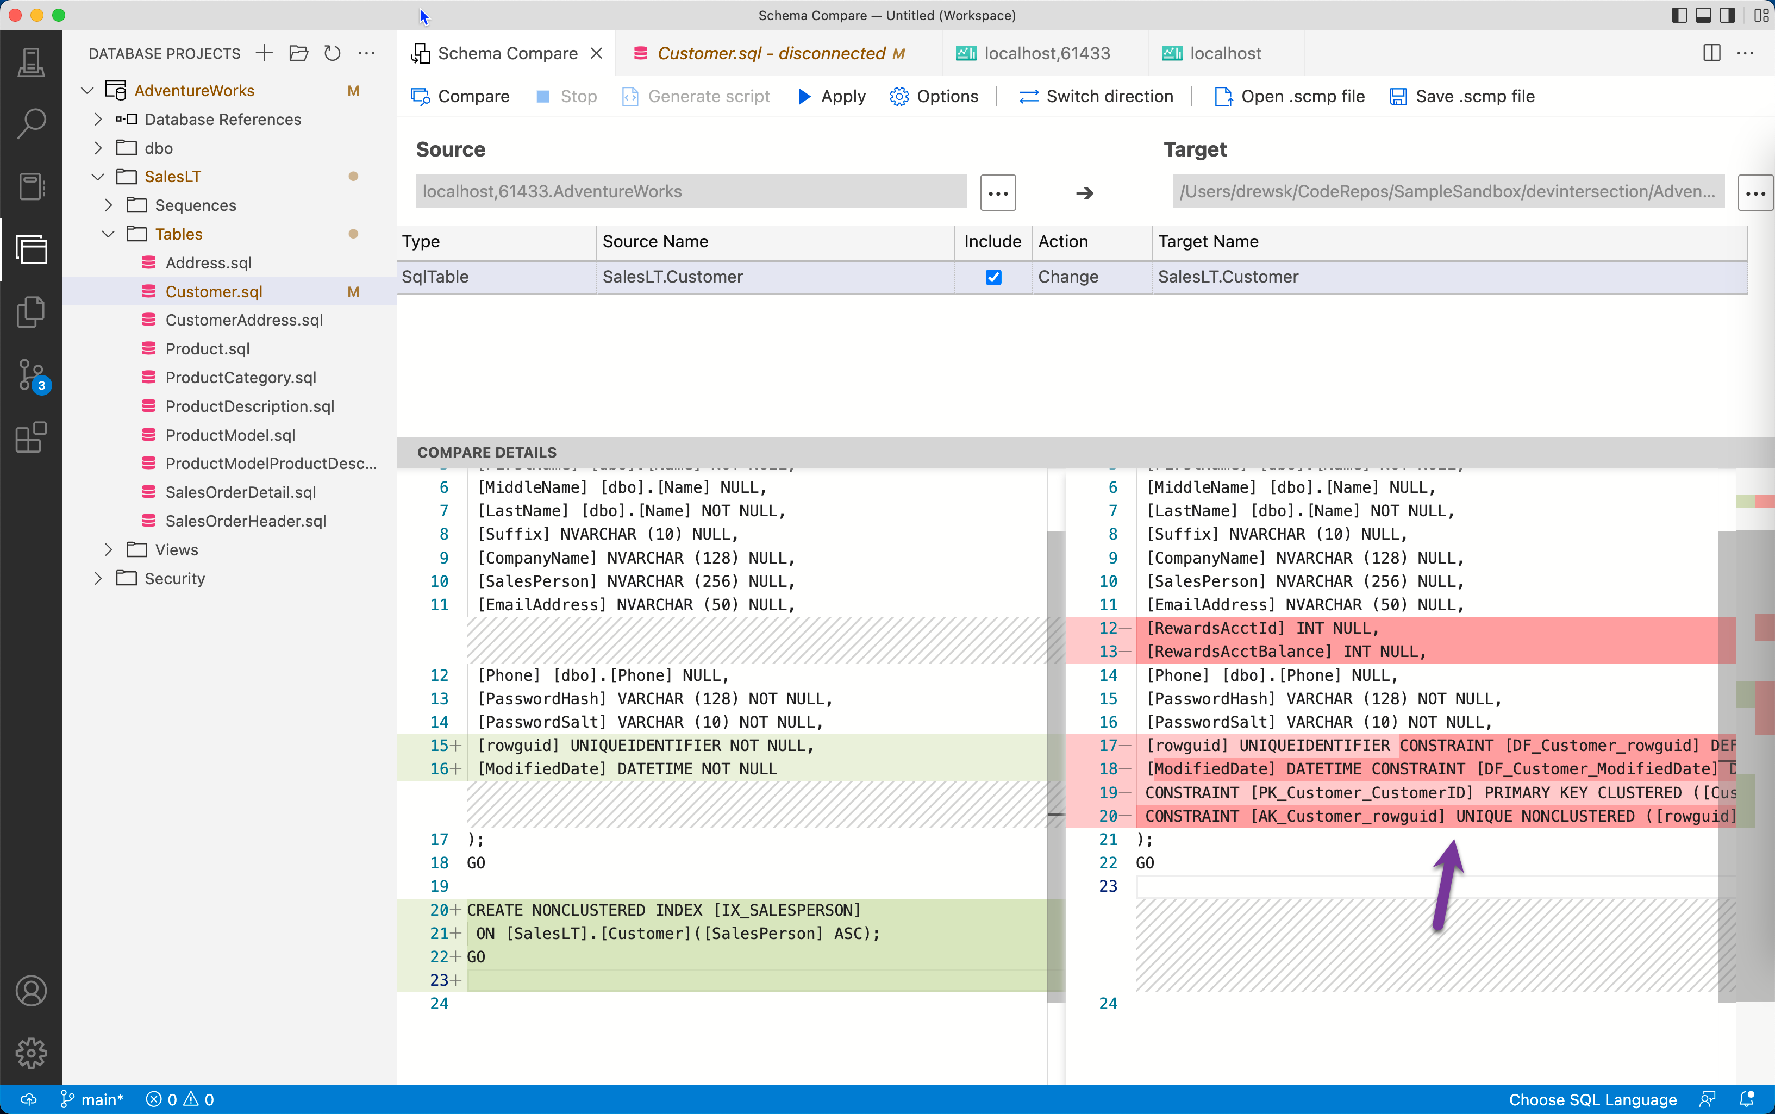The width and height of the screenshot is (1775, 1114).
Task: Open the Accounts icon near bottom left
Action: [x=31, y=990]
